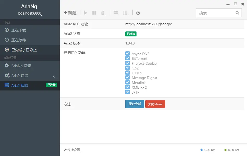Click the sidebar 已连接 green badge
Viewport: 247px width, 156px height.
pos(51,85)
